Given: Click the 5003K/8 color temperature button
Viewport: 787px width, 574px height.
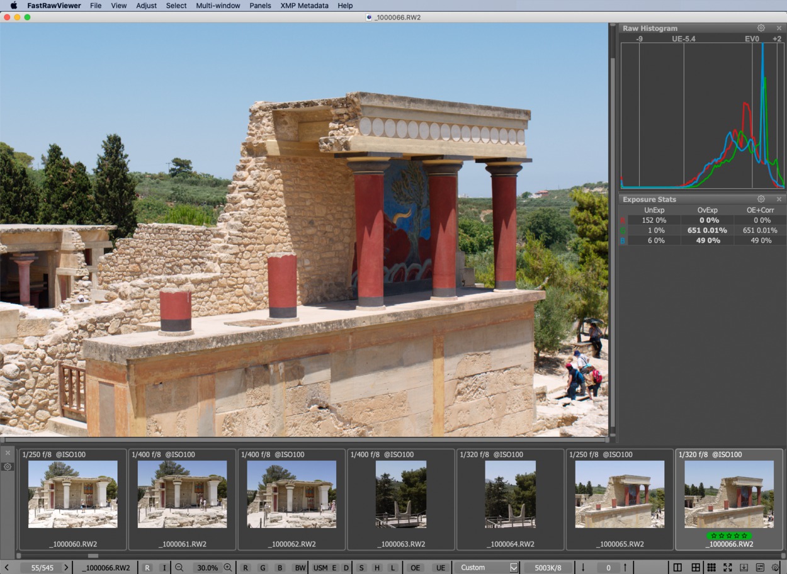Looking at the screenshot, I should [547, 568].
